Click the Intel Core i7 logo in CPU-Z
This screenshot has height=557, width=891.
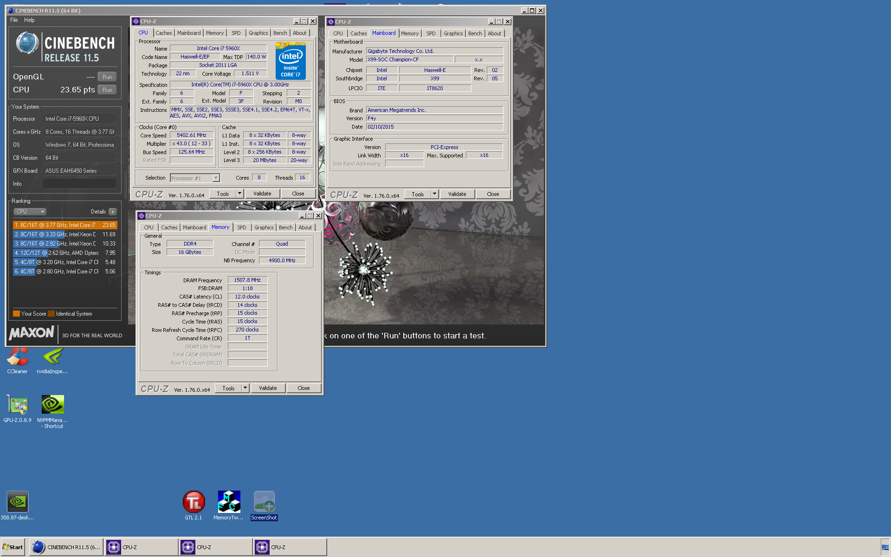291,61
